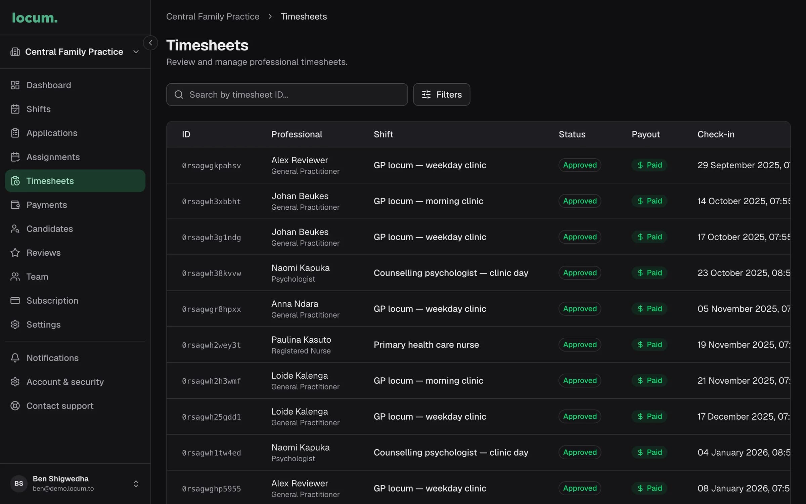Expand the Central Family Practice switcher chevron

pyautogui.click(x=136, y=52)
